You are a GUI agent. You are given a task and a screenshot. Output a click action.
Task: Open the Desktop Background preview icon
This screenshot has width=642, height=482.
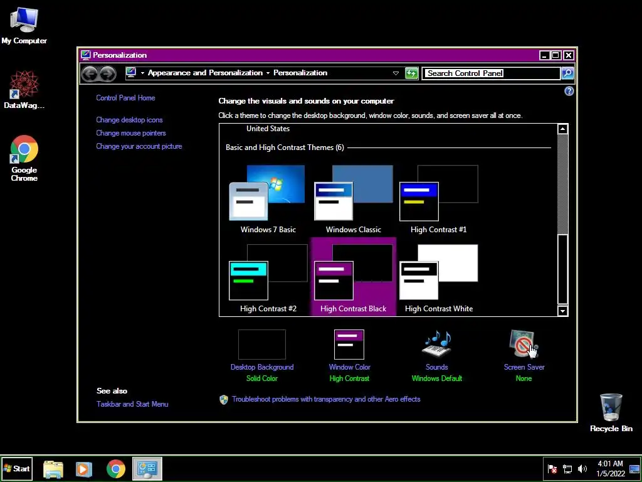261,345
